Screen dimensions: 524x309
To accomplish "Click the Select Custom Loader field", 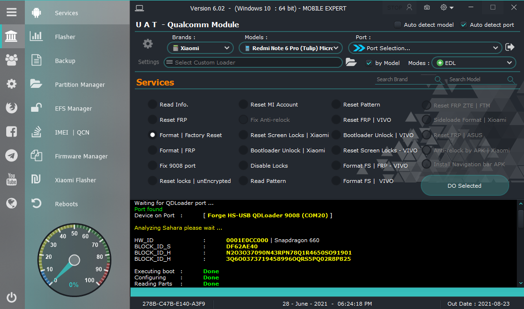I will click(253, 63).
